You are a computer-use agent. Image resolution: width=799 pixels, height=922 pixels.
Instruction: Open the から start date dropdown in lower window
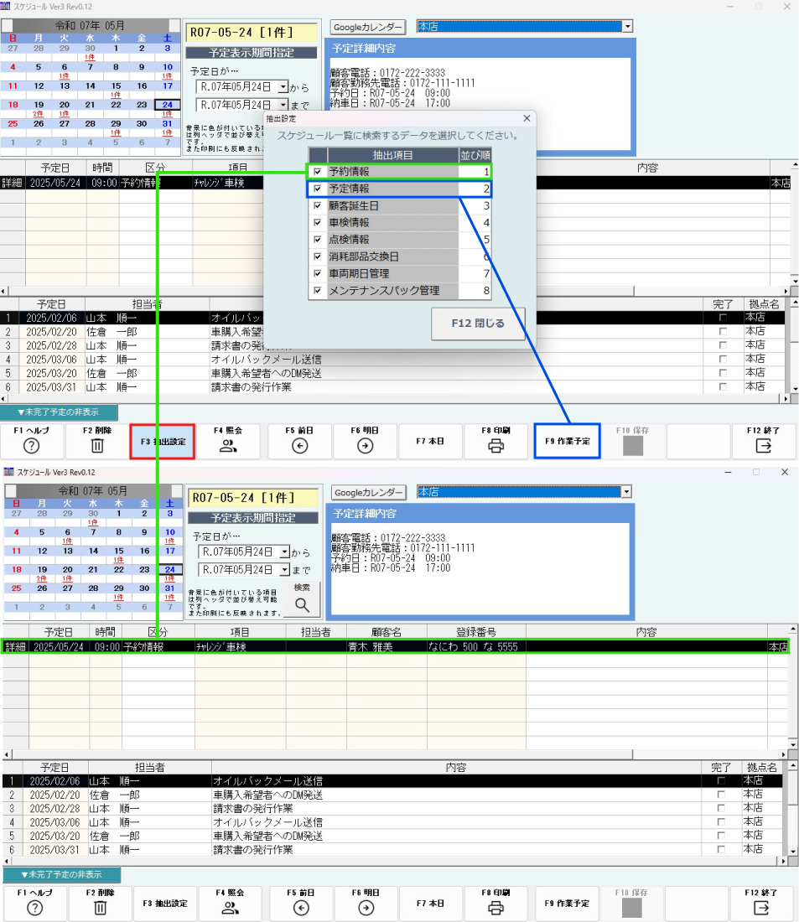pyautogui.click(x=285, y=552)
